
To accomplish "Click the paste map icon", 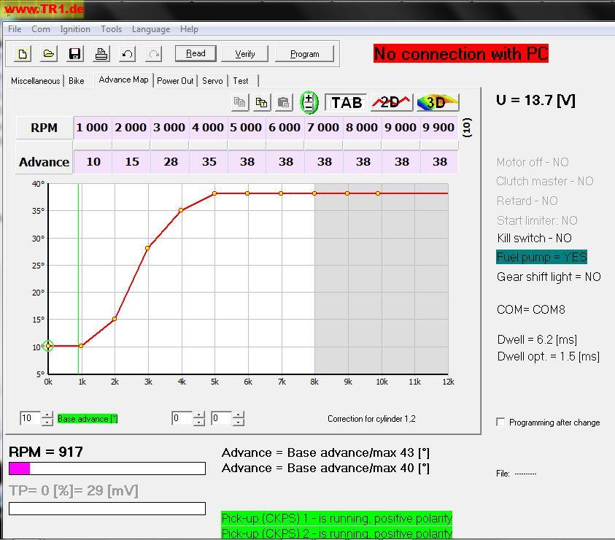I will pyautogui.click(x=284, y=102).
